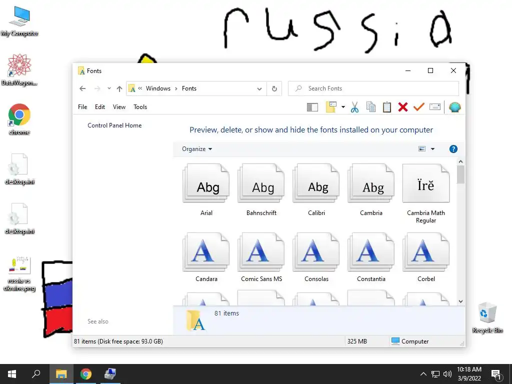Click Chrome in the taskbar
This screenshot has width=512, height=384.
coord(86,374)
